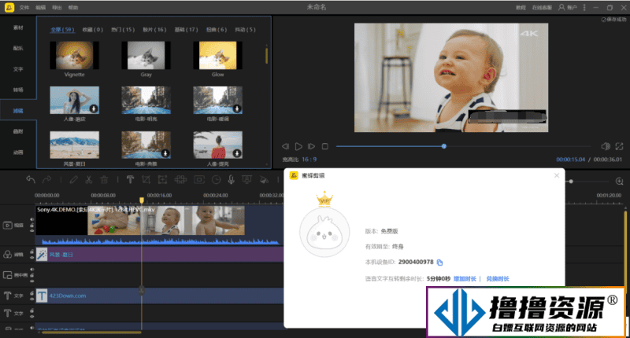The height and width of the screenshot is (338, 630).
Task: Select the freeze frame rectangle tool
Action: coord(199,180)
